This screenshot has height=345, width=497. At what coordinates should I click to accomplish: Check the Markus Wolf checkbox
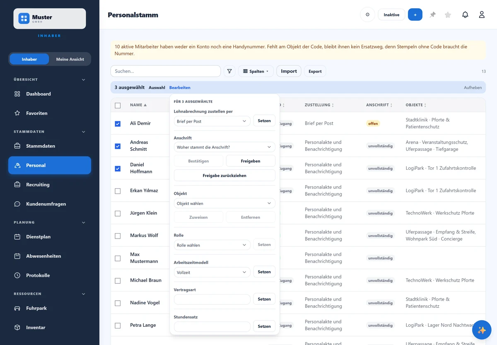click(118, 236)
